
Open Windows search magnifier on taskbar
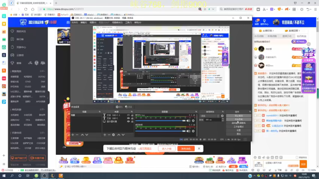coord(12,176)
